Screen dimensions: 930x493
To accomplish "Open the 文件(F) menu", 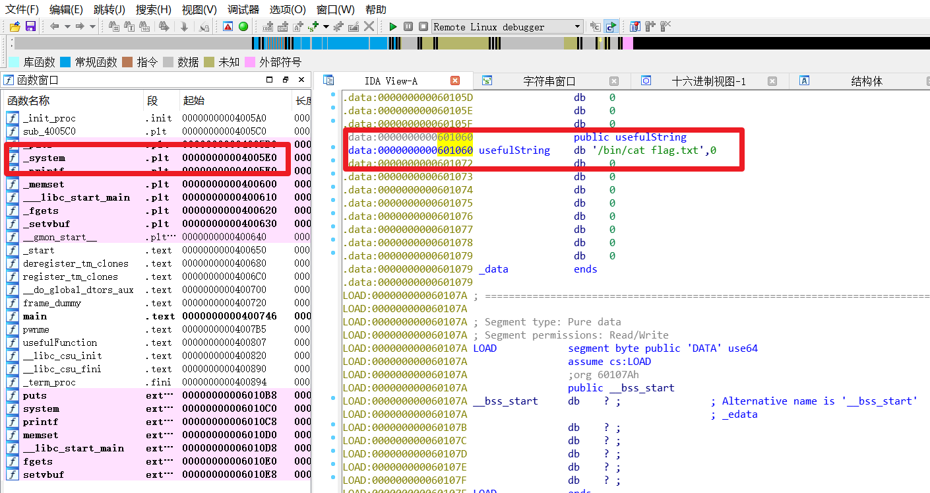I will point(22,9).
